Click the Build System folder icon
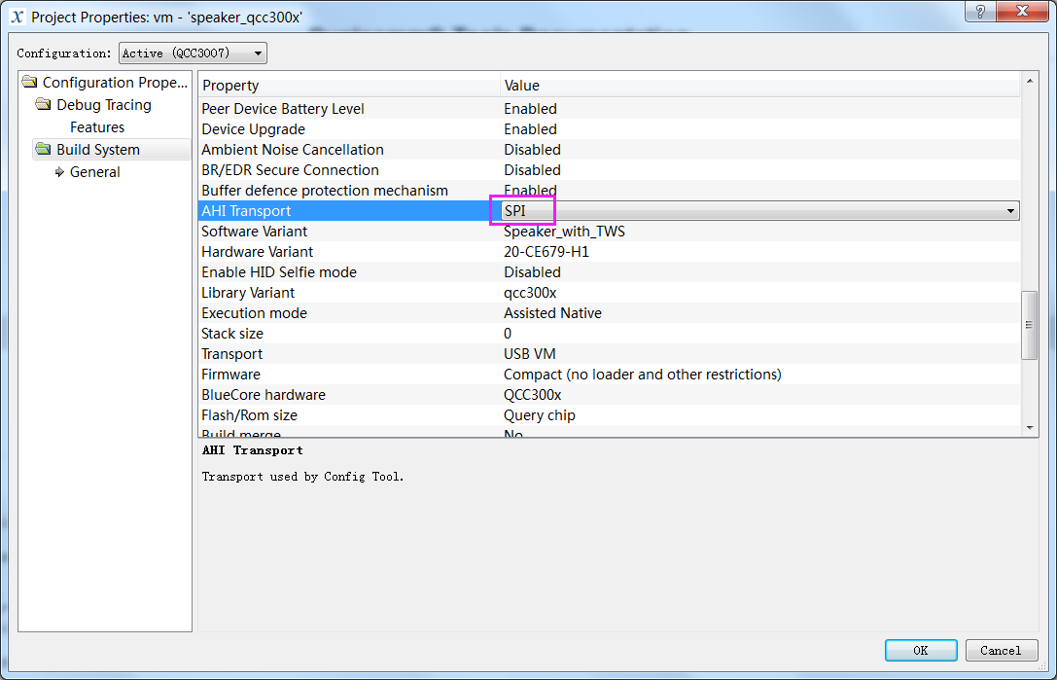 pos(43,149)
